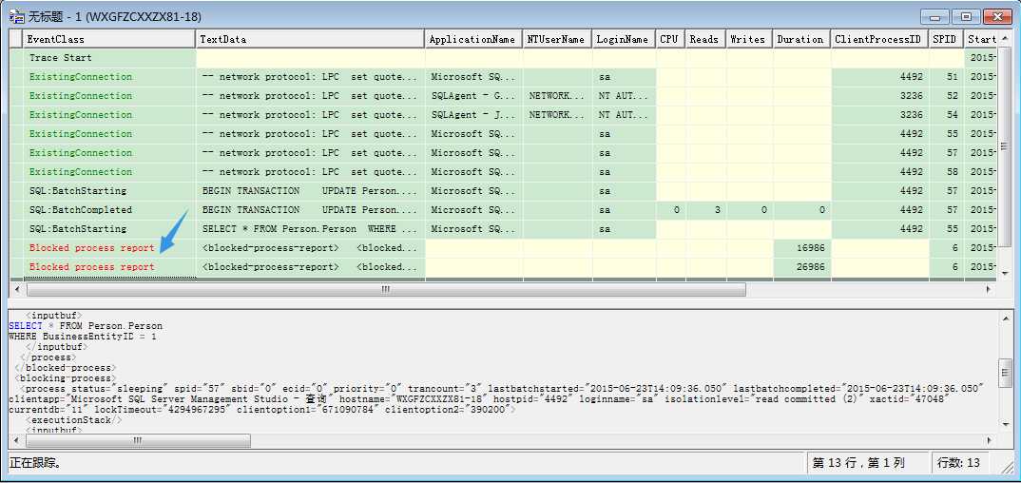Click the TextData column header
The height and width of the screenshot is (483, 1021).
(310, 39)
